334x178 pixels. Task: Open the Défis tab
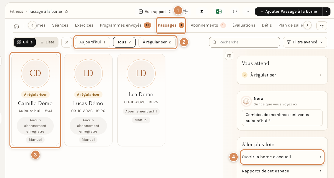pyautogui.click(x=267, y=25)
